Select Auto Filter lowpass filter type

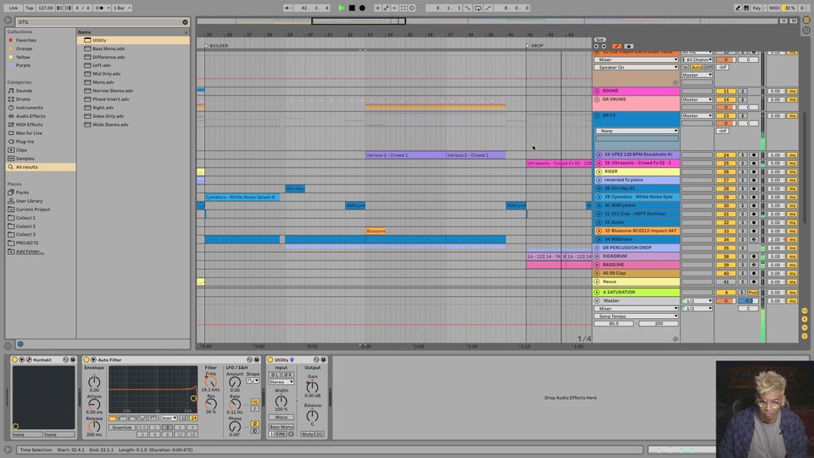pos(113,418)
